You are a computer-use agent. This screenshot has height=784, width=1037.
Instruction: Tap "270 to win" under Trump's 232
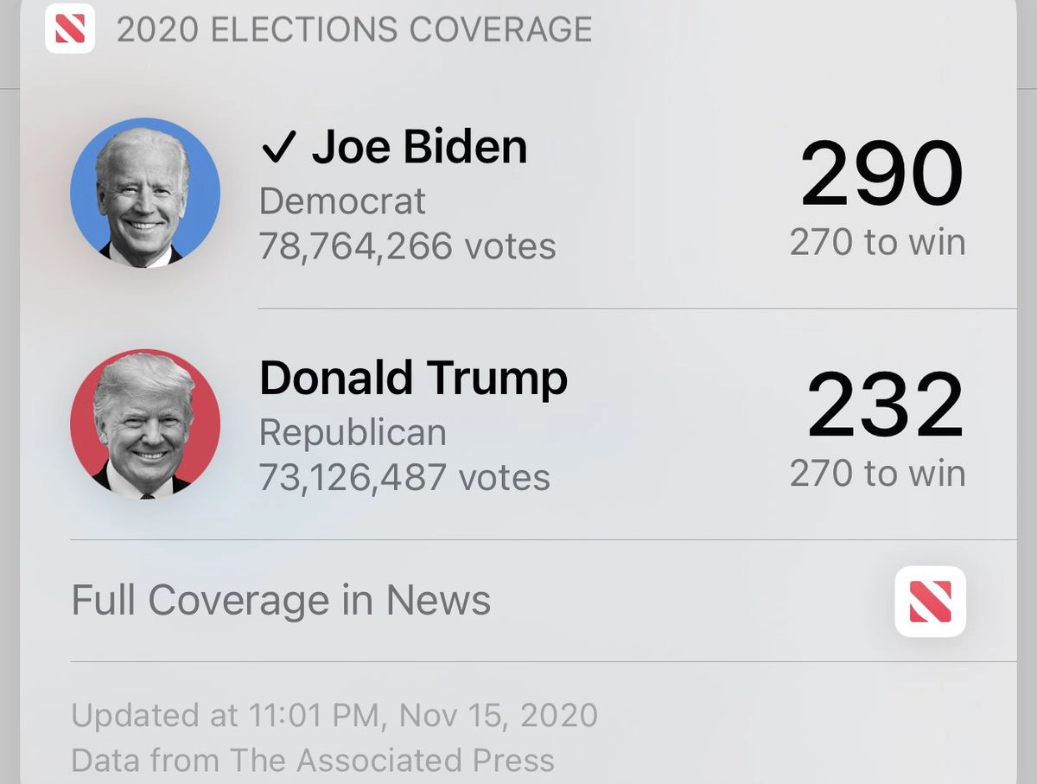(x=877, y=474)
